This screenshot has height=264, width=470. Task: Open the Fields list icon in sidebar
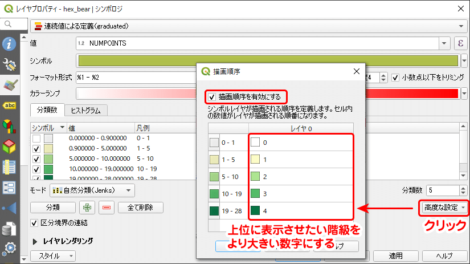(9, 168)
